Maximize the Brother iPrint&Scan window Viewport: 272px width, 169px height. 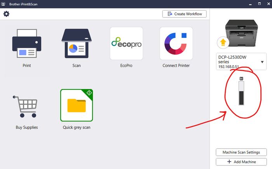tap(260, 4)
